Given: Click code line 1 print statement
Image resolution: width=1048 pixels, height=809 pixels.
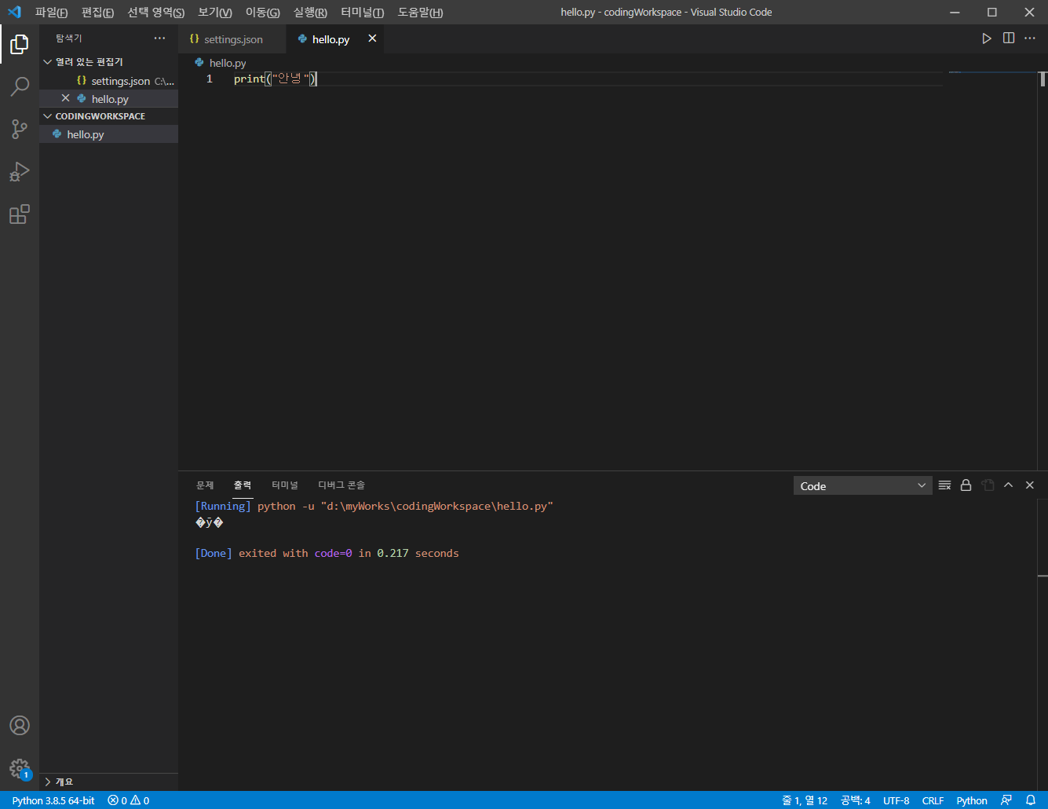Looking at the screenshot, I should pos(276,79).
